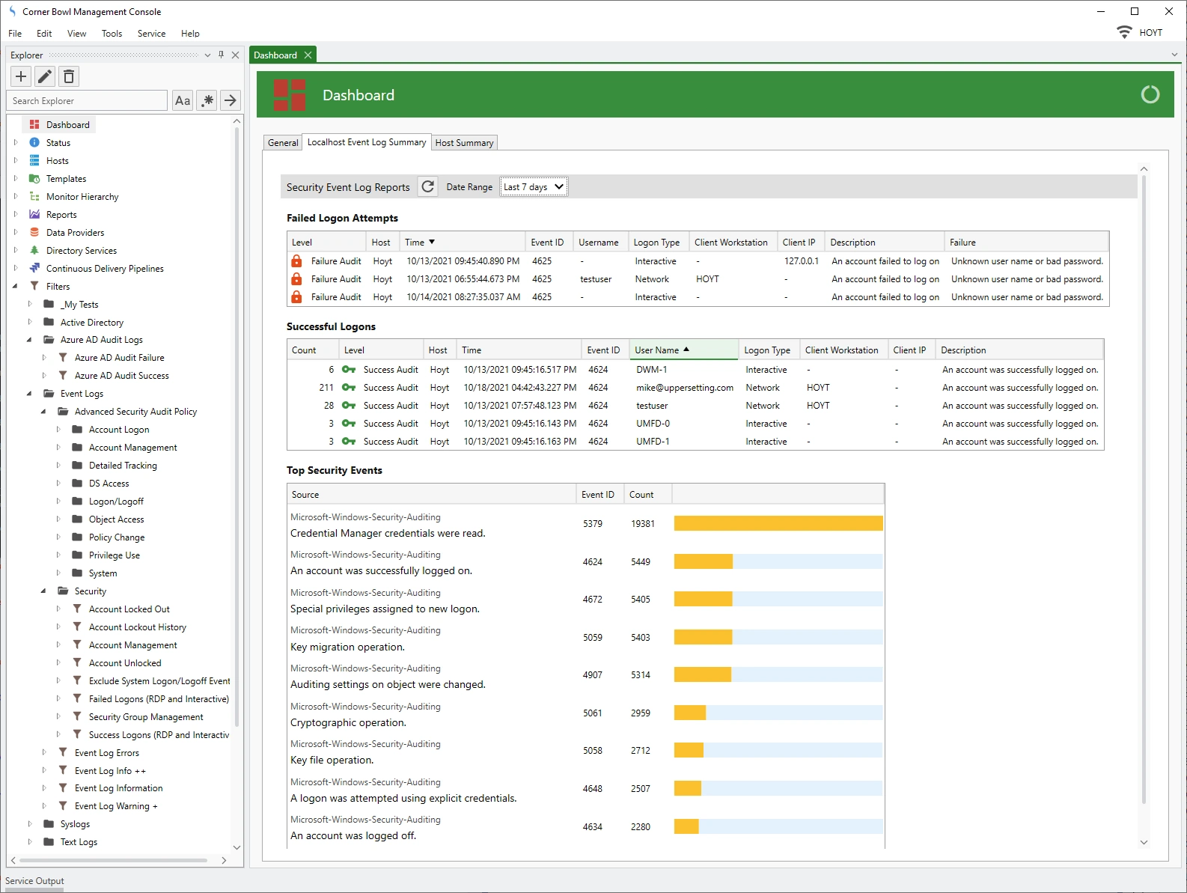Open the Date Range dropdown
Viewport: 1187px width, 893px height.
pyautogui.click(x=534, y=186)
